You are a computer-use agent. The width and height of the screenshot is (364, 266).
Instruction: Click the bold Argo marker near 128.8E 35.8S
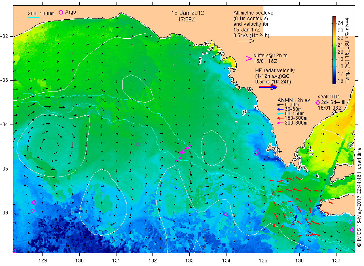click(34, 203)
